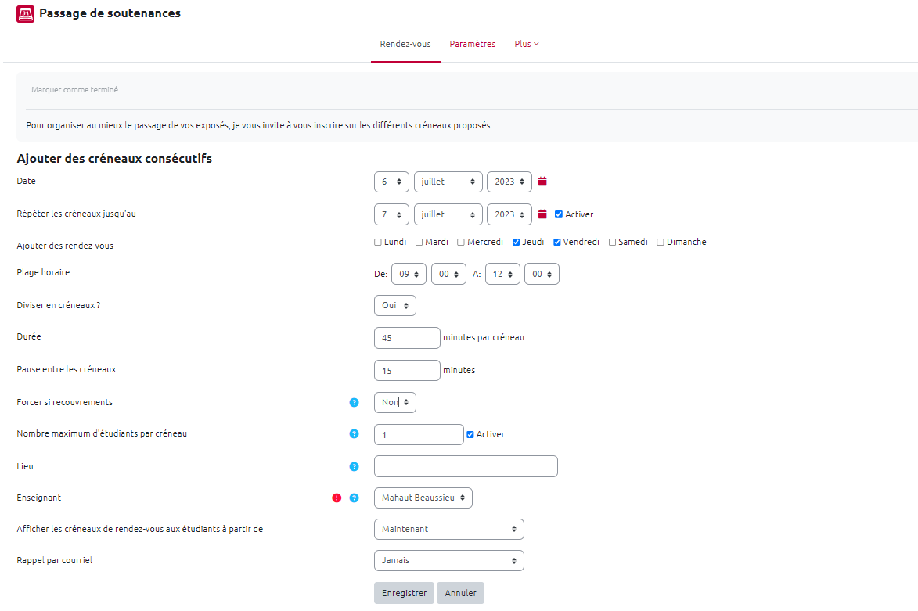This screenshot has width=918, height=611.
Task: Disable the Activer checkbox for repeat date
Action: [559, 214]
